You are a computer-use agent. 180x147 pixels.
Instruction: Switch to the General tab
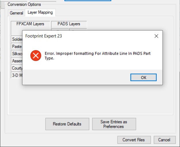pyautogui.click(x=16, y=13)
